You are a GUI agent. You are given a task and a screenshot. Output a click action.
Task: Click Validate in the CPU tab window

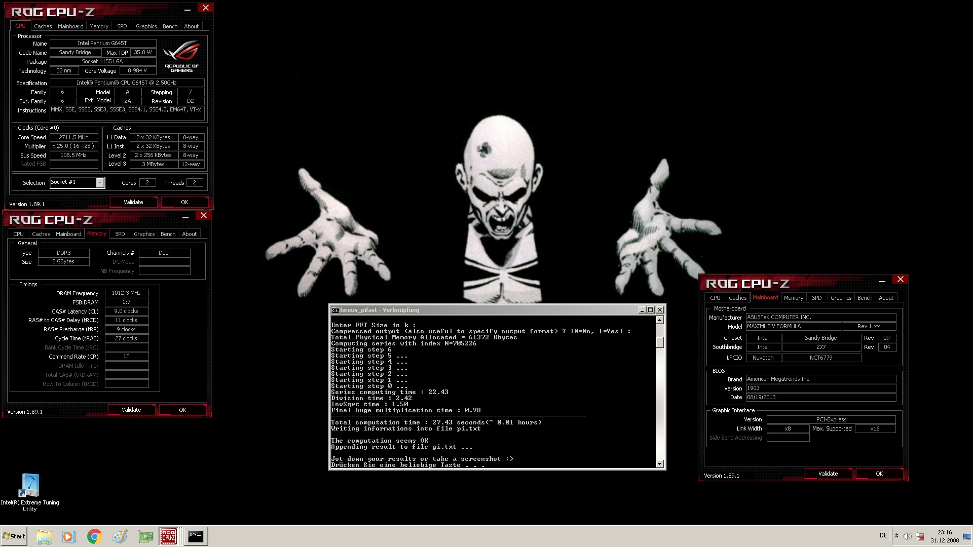click(134, 202)
